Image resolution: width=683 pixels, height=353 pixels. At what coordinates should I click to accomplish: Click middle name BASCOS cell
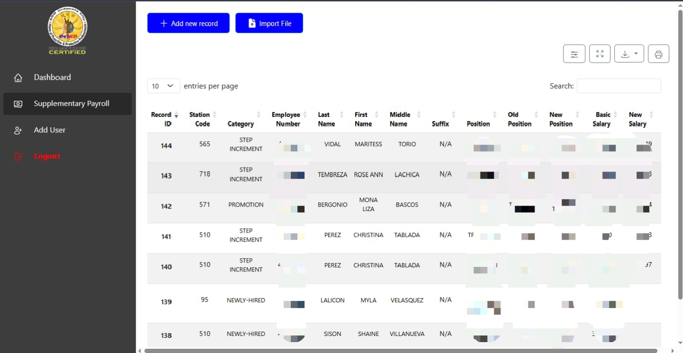(x=407, y=205)
